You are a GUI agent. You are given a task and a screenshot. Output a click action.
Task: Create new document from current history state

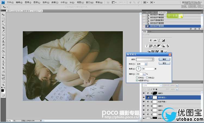point(191,29)
